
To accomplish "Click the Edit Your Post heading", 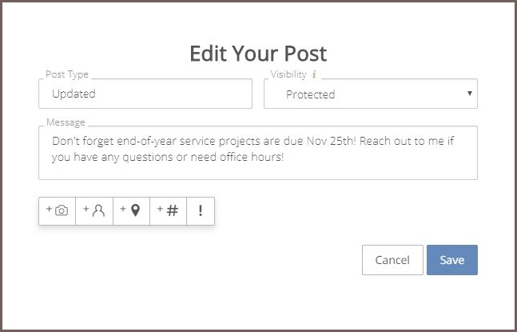I will click(258, 54).
